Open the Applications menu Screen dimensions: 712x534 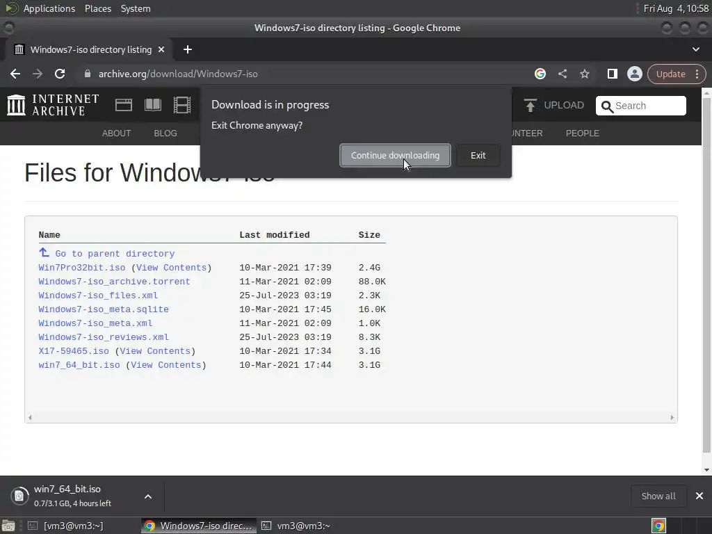click(x=49, y=8)
